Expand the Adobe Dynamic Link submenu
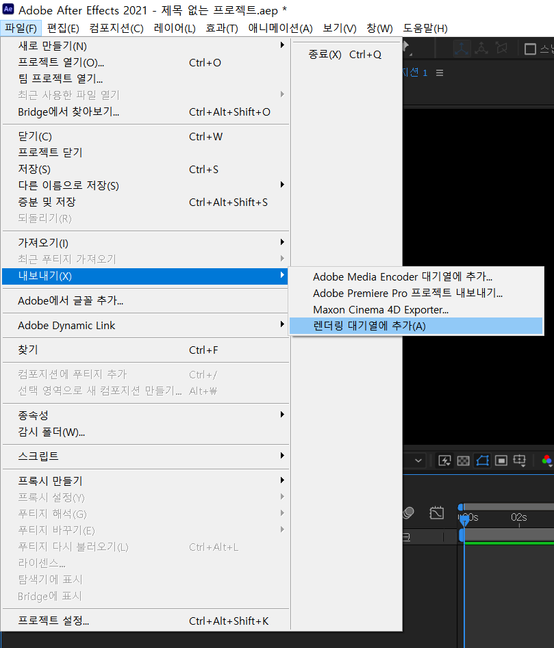Viewport: 554px width, 648px height. tap(282, 324)
